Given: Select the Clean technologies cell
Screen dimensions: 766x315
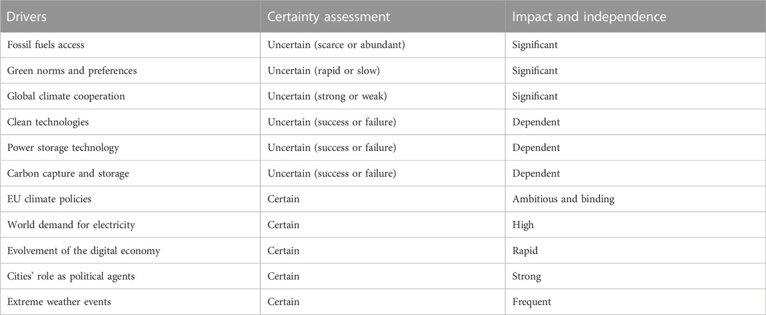Looking at the screenshot, I should (130, 122).
